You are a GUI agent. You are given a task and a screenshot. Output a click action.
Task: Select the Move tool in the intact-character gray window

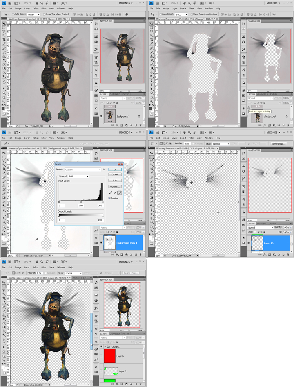(4, 24)
